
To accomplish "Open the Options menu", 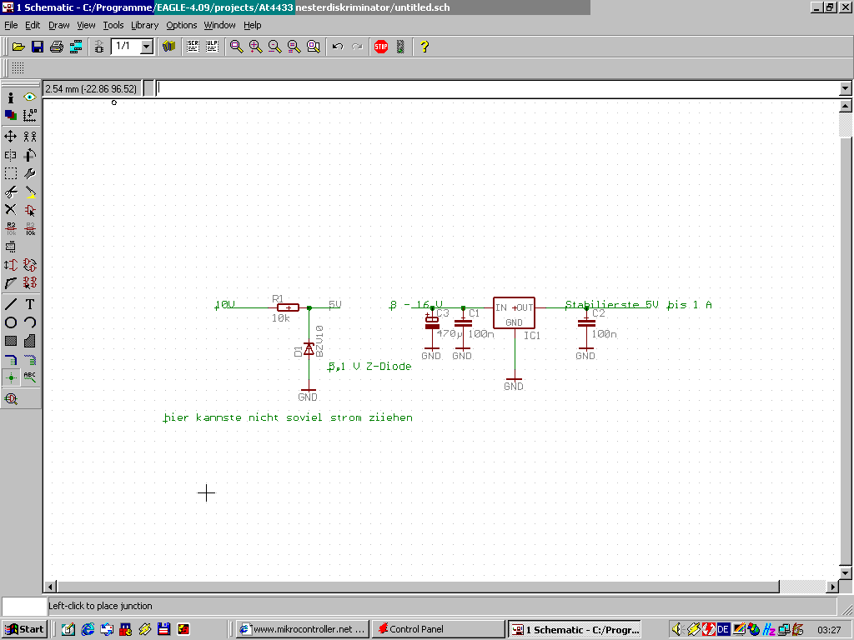I will point(181,25).
